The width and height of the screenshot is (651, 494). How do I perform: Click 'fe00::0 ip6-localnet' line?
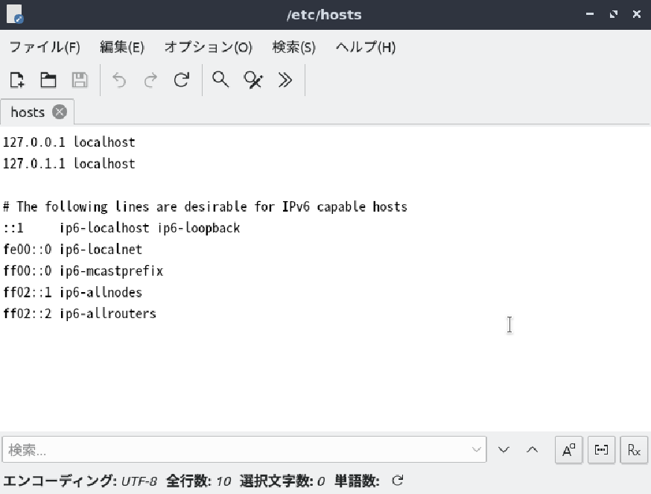[73, 250]
